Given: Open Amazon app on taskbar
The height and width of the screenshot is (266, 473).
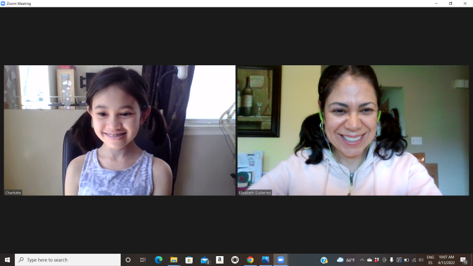Looking at the screenshot, I should (x=220, y=260).
